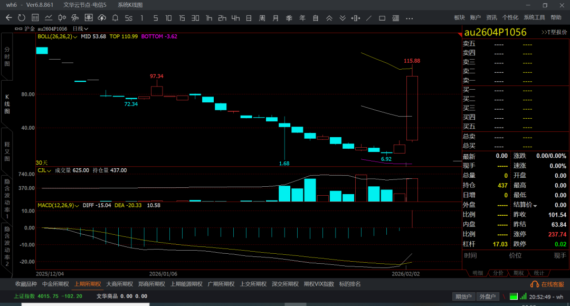This screenshot has height=306, width=570.
Task: Open the cloud icon in the toolbar
Action: tap(102, 17)
